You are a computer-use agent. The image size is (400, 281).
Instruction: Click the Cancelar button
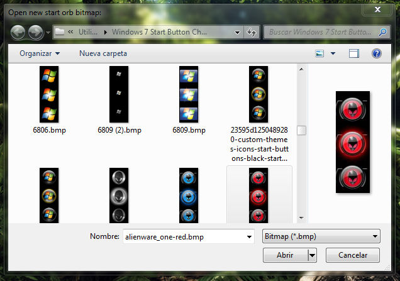click(x=353, y=255)
